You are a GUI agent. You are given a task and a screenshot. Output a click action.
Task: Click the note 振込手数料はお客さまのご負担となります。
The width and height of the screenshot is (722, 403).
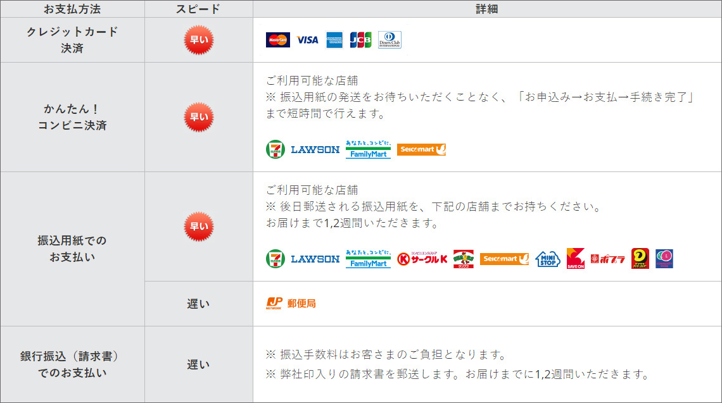point(387,355)
